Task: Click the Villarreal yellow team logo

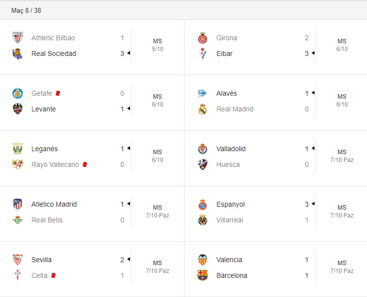Action: pyautogui.click(x=203, y=220)
